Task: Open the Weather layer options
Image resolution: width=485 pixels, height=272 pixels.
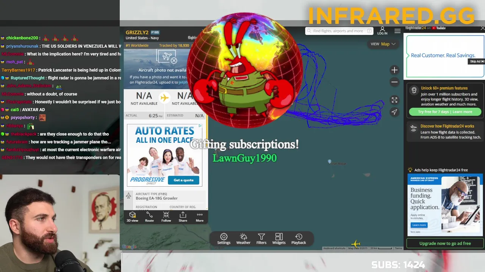Action: click(243, 239)
